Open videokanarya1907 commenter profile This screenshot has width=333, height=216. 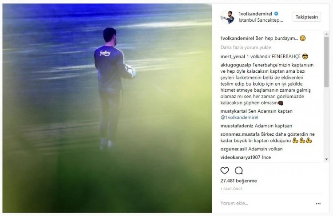coord(240,157)
